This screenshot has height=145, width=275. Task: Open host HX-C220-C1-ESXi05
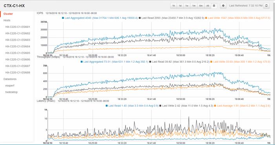(x=18, y=53)
